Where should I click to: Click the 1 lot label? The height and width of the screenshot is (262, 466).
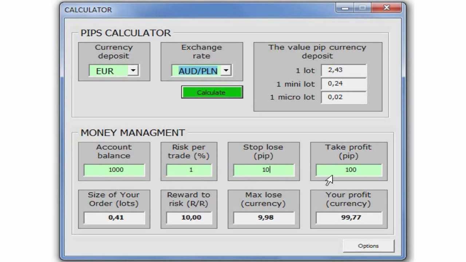coord(305,71)
